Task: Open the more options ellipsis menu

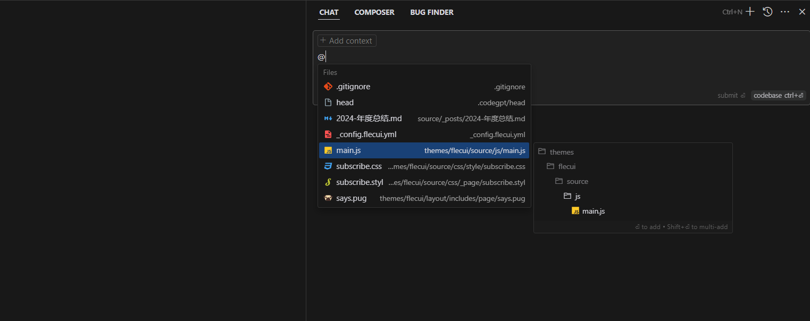Action: coord(785,12)
